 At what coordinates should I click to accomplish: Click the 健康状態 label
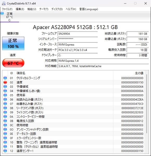point(13,34)
